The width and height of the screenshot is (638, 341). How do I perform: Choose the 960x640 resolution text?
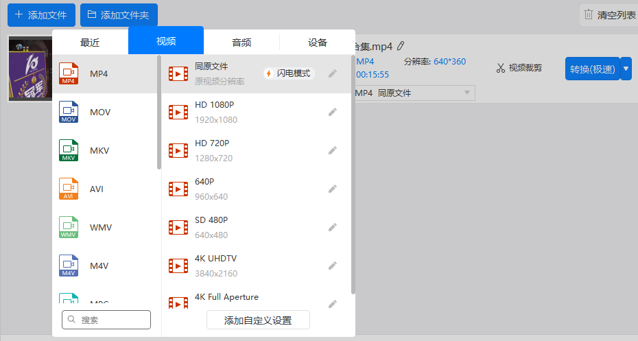click(211, 196)
